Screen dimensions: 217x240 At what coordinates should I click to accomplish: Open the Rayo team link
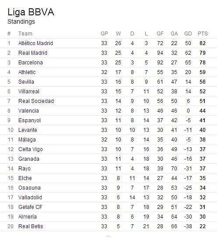[x=24, y=169]
